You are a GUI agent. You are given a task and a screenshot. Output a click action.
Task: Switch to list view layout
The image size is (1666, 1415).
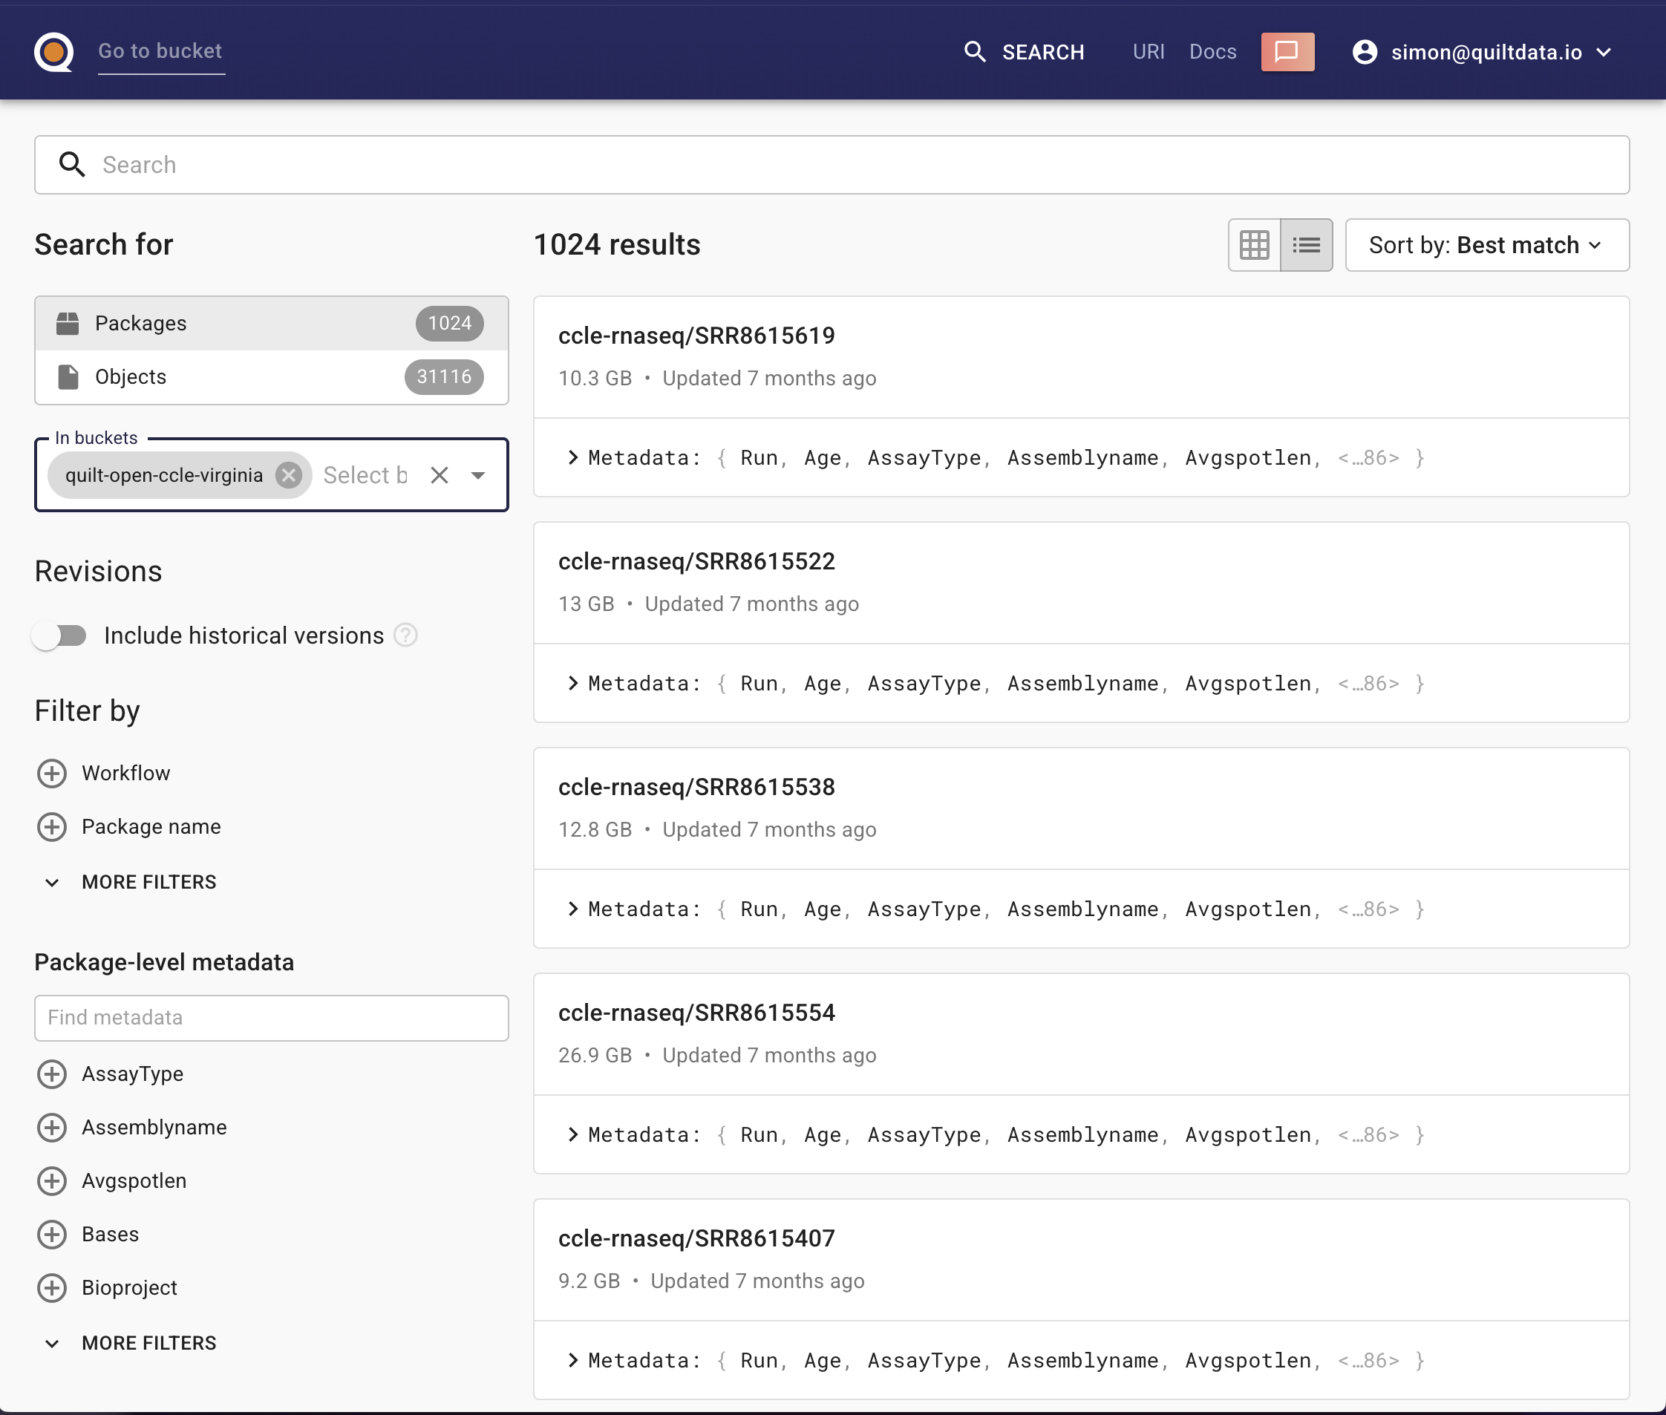click(x=1306, y=246)
